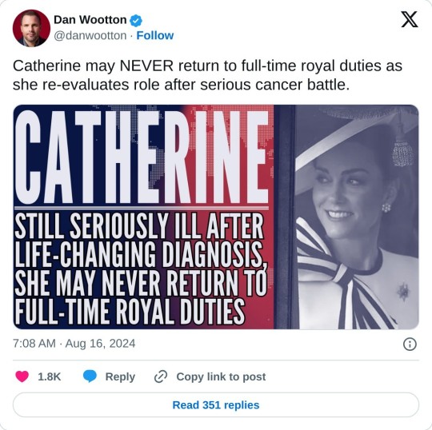432x430 pixels.
Task: Click the blue verified badge
Action: pyautogui.click(x=136, y=20)
